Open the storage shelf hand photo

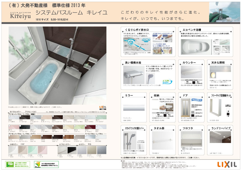click(166, 108)
